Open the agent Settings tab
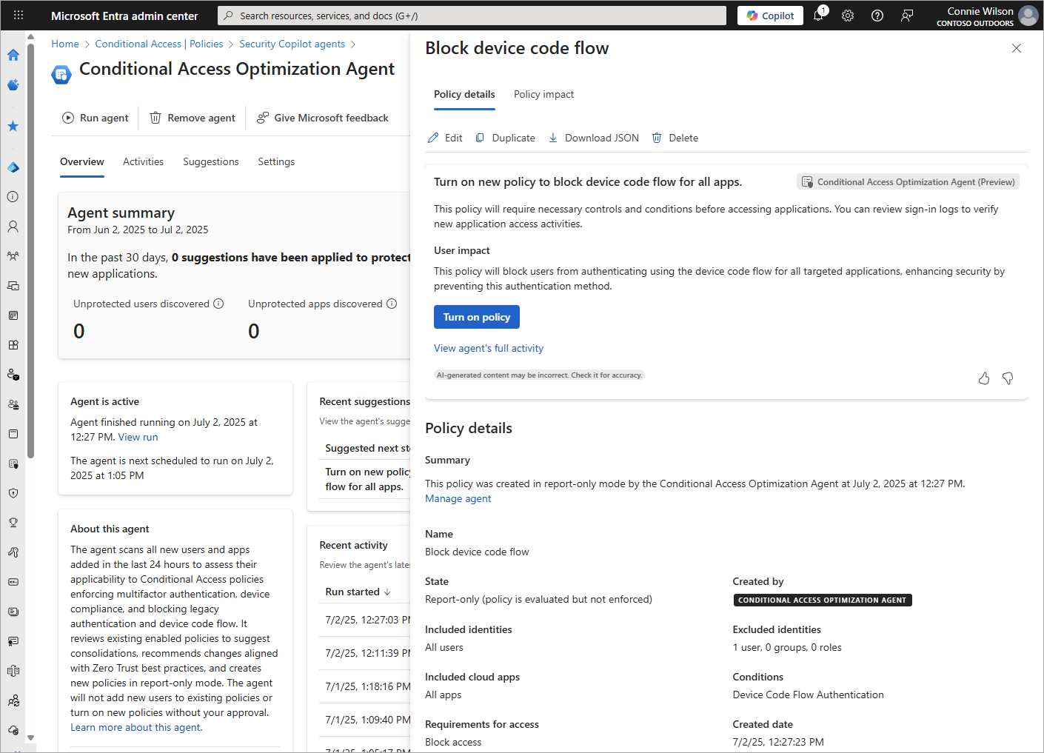Image resolution: width=1044 pixels, height=753 pixels. tap(276, 161)
